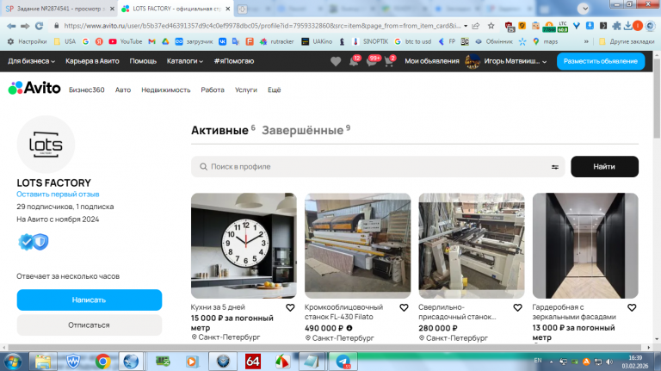Open the #яПомогаю link
The width and height of the screenshot is (661, 371).
234,61
